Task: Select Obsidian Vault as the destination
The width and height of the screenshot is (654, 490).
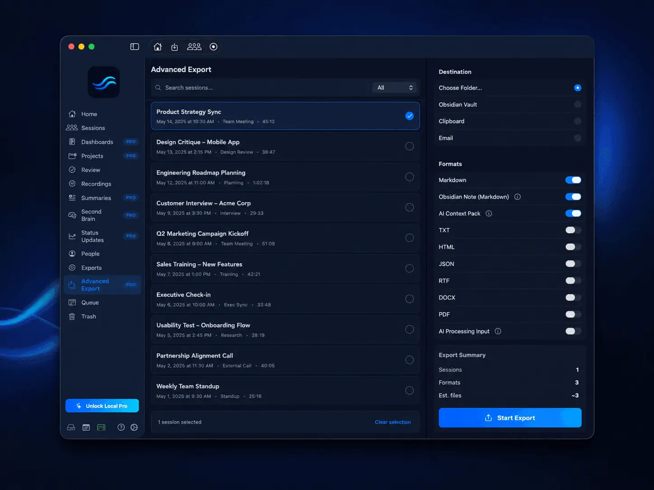Action: coord(578,105)
